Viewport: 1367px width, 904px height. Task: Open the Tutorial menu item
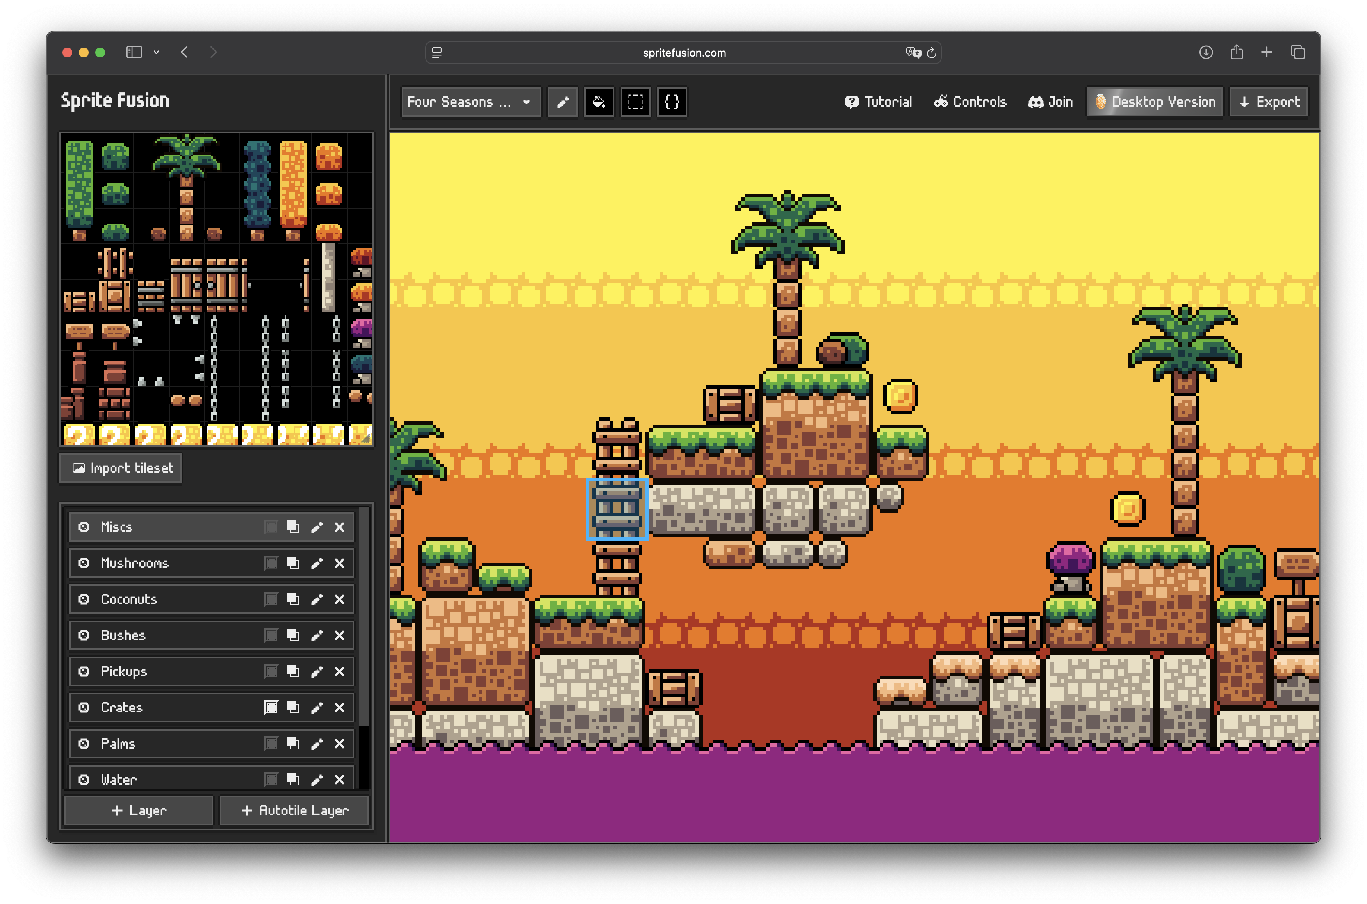878,102
